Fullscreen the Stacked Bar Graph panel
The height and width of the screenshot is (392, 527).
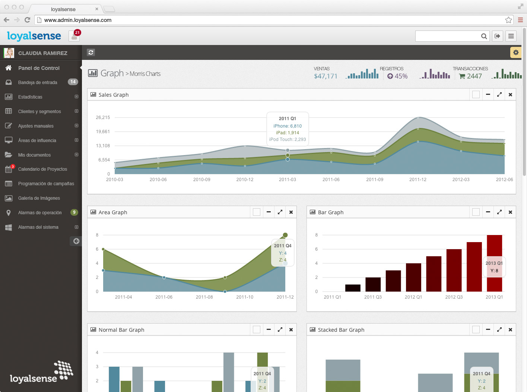tap(499, 330)
